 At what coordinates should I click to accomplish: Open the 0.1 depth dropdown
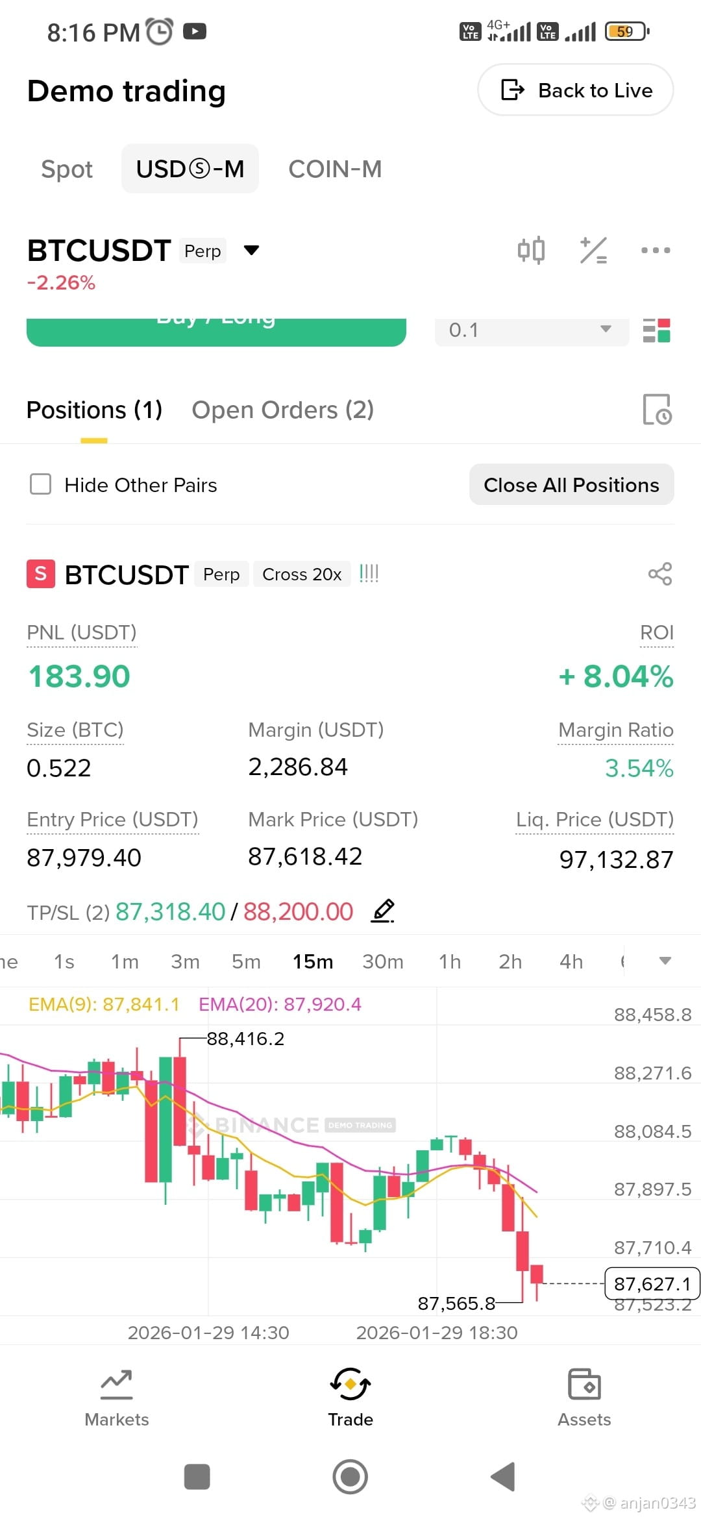(532, 330)
